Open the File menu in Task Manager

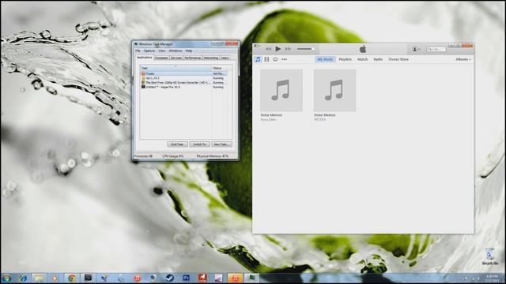tap(138, 50)
